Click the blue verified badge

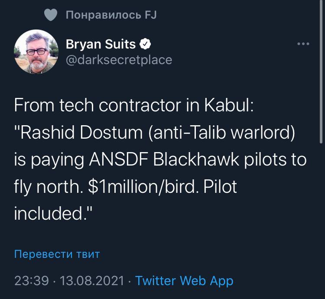[x=146, y=44]
